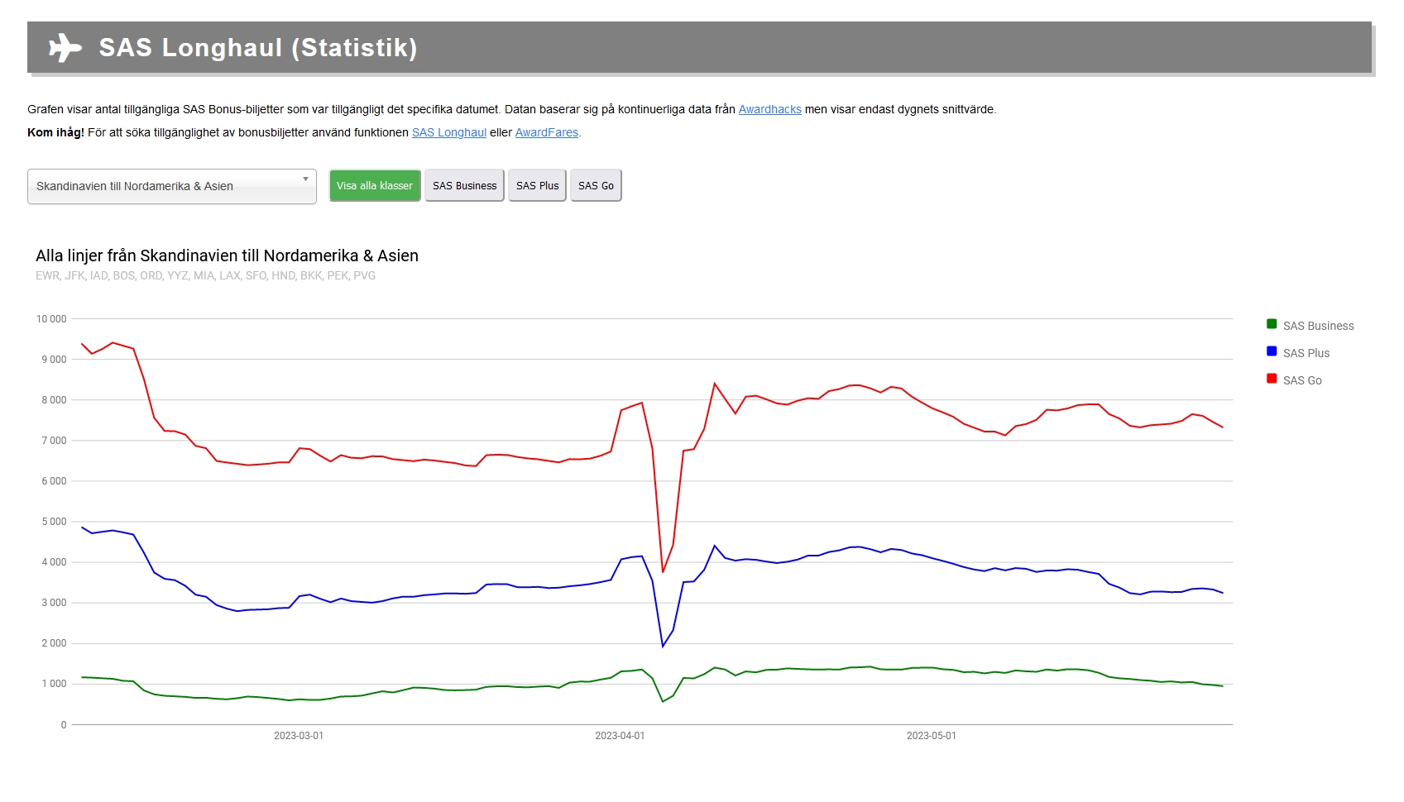Follow the SAS Longhaul link

coord(449,132)
